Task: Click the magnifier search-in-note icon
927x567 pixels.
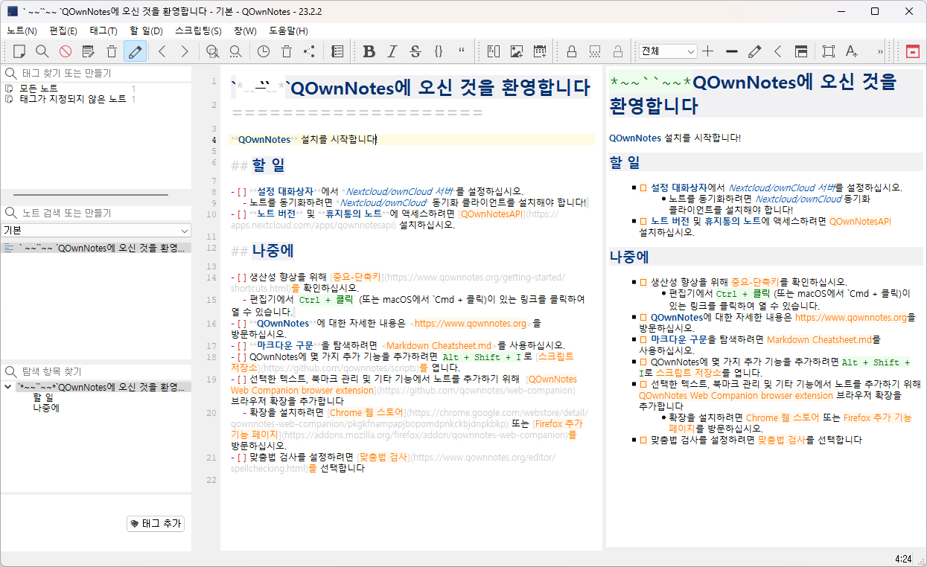Action: [x=42, y=51]
